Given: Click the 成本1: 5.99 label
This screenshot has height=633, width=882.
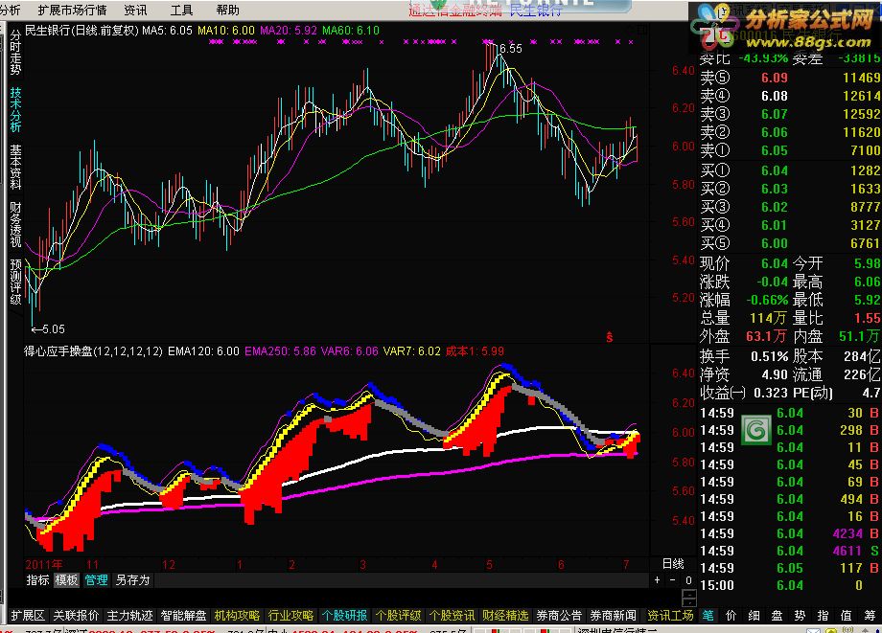Looking at the screenshot, I should click(475, 351).
